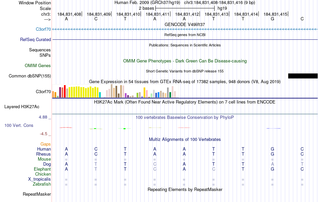The height and width of the screenshot is (202, 318).
Task: Click the Layered H3K27Ac track label
Action: [x=22, y=107]
